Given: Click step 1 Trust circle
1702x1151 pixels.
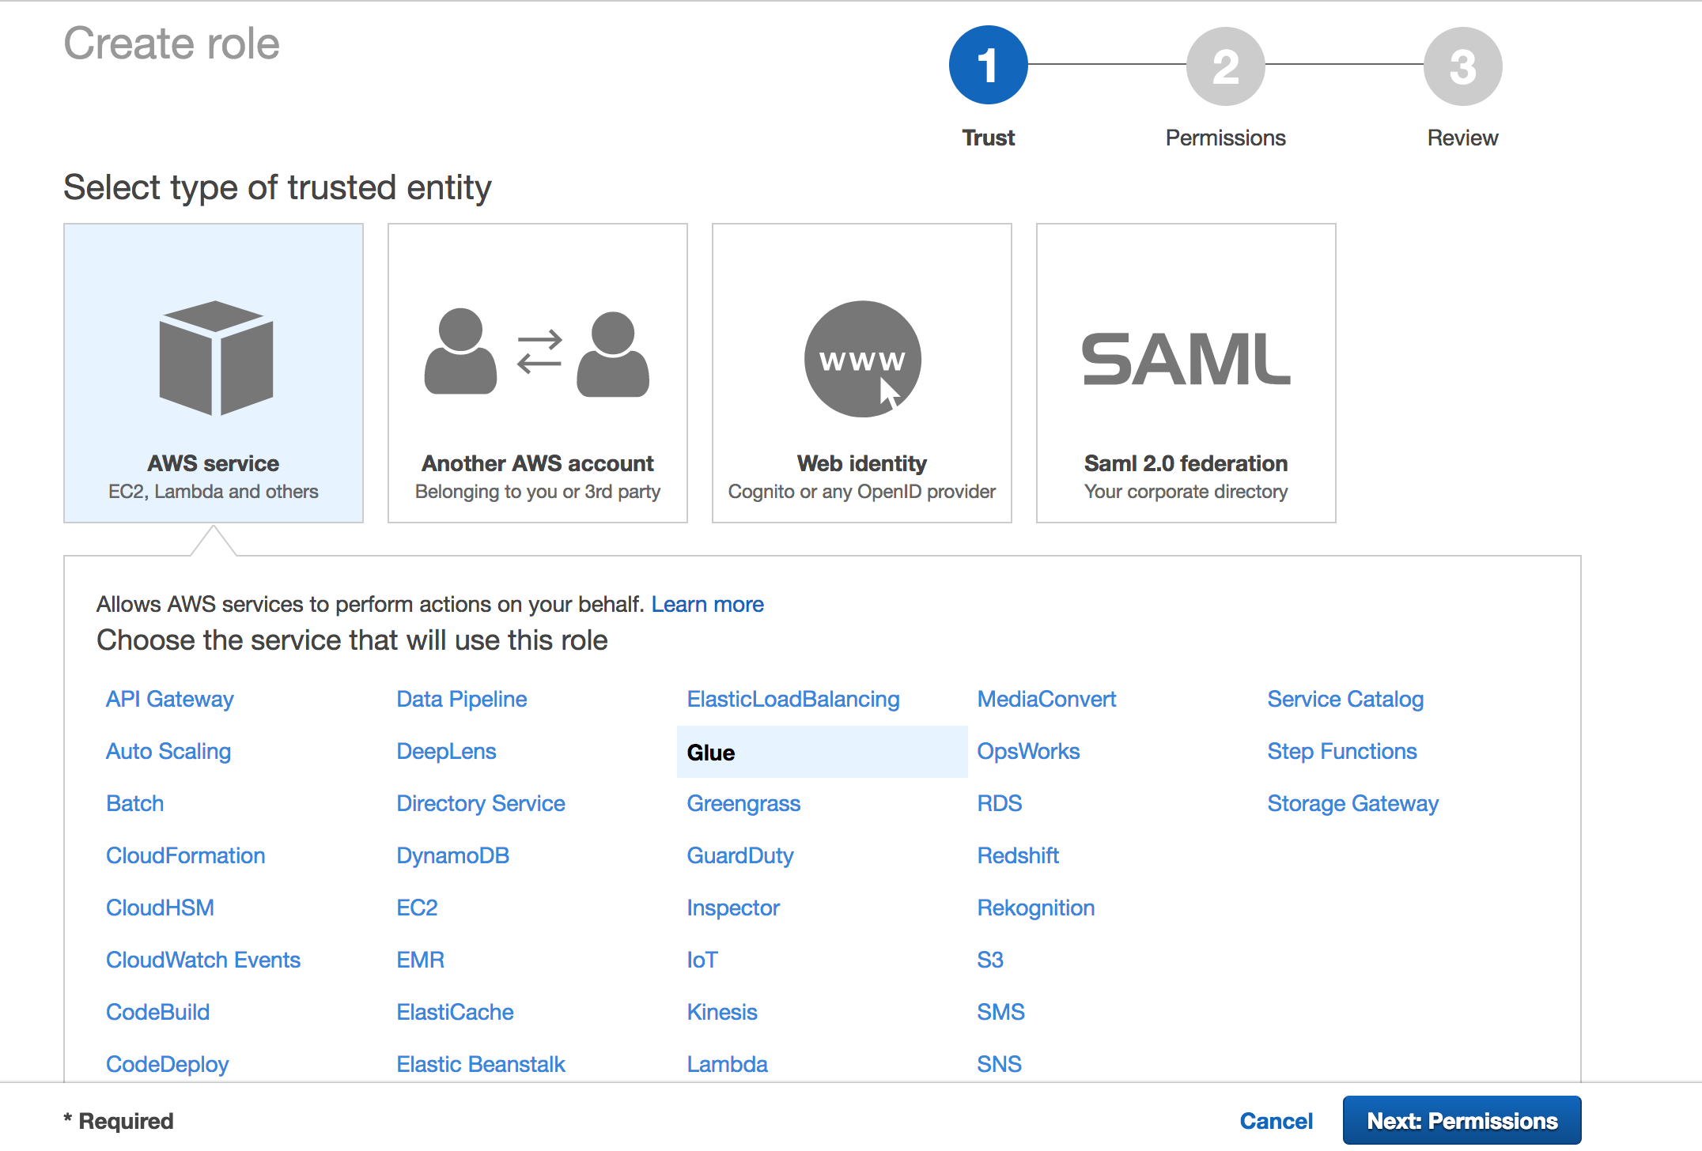Looking at the screenshot, I should [x=988, y=65].
